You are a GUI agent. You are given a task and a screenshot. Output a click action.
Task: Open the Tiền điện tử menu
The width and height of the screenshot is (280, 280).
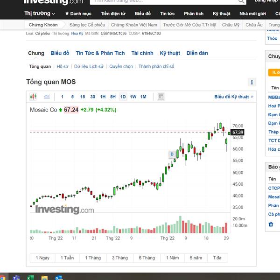click(x=113, y=14)
